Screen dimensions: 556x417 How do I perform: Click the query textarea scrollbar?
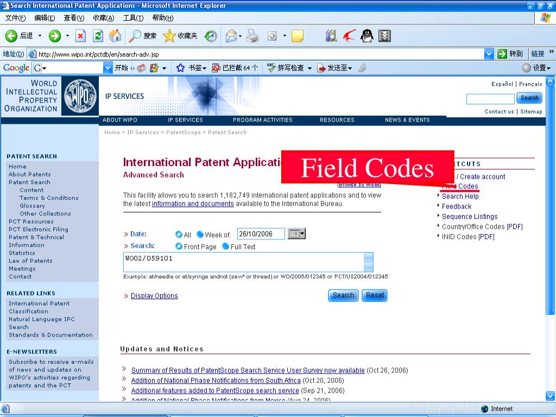pyautogui.click(x=369, y=262)
